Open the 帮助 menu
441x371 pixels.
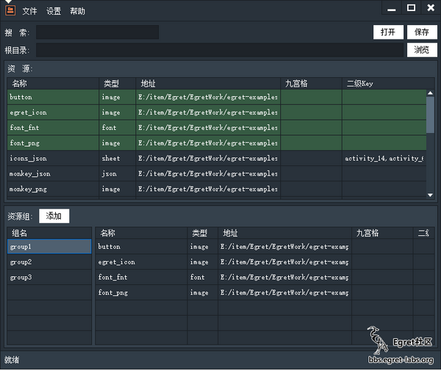pyautogui.click(x=78, y=11)
